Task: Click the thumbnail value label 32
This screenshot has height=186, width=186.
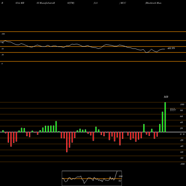Action: point(120,181)
